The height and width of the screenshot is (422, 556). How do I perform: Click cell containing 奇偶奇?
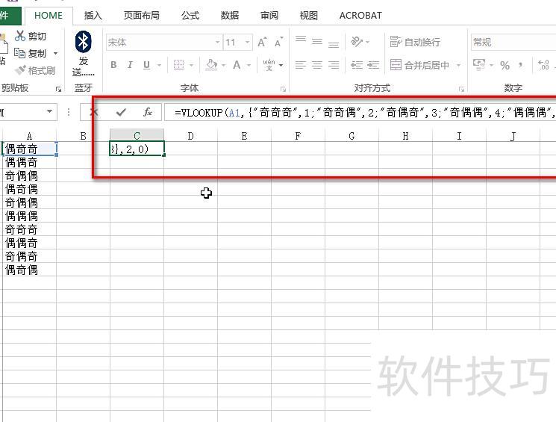click(29, 256)
